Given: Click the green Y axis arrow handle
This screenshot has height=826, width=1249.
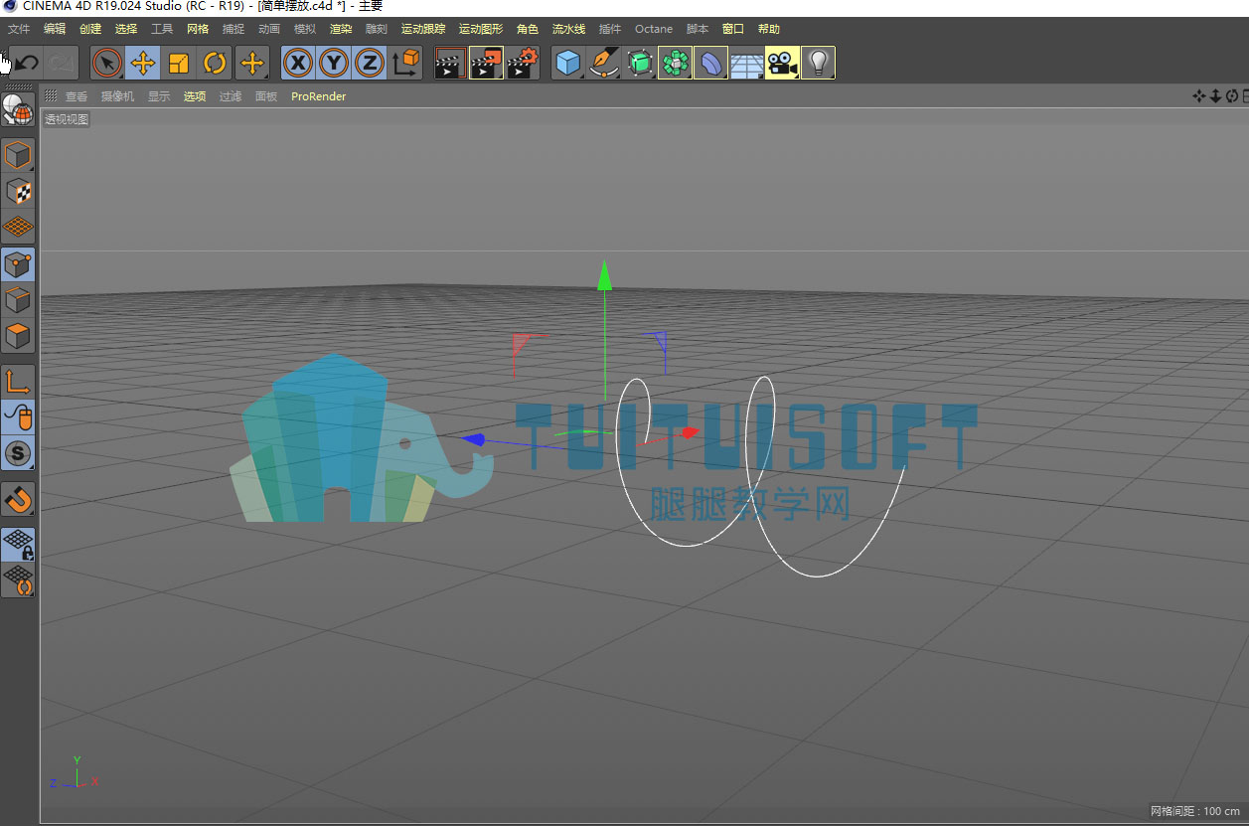Looking at the screenshot, I should pos(604,274).
